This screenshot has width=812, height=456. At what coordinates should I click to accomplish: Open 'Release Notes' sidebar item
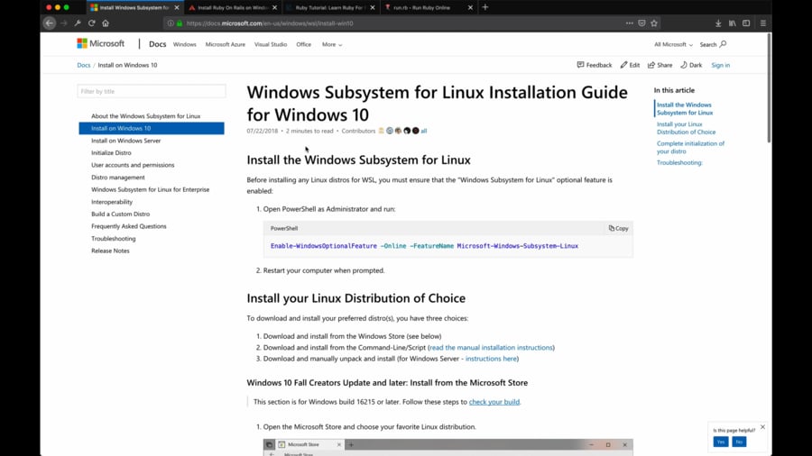(x=110, y=251)
